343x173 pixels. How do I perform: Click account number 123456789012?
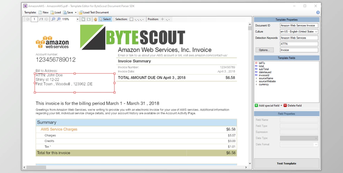[55, 60]
